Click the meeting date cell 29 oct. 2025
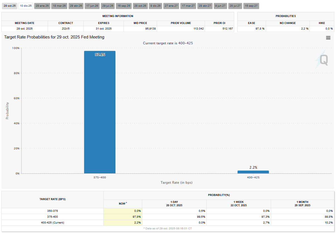The width and height of the screenshot is (336, 233). pos(25,29)
